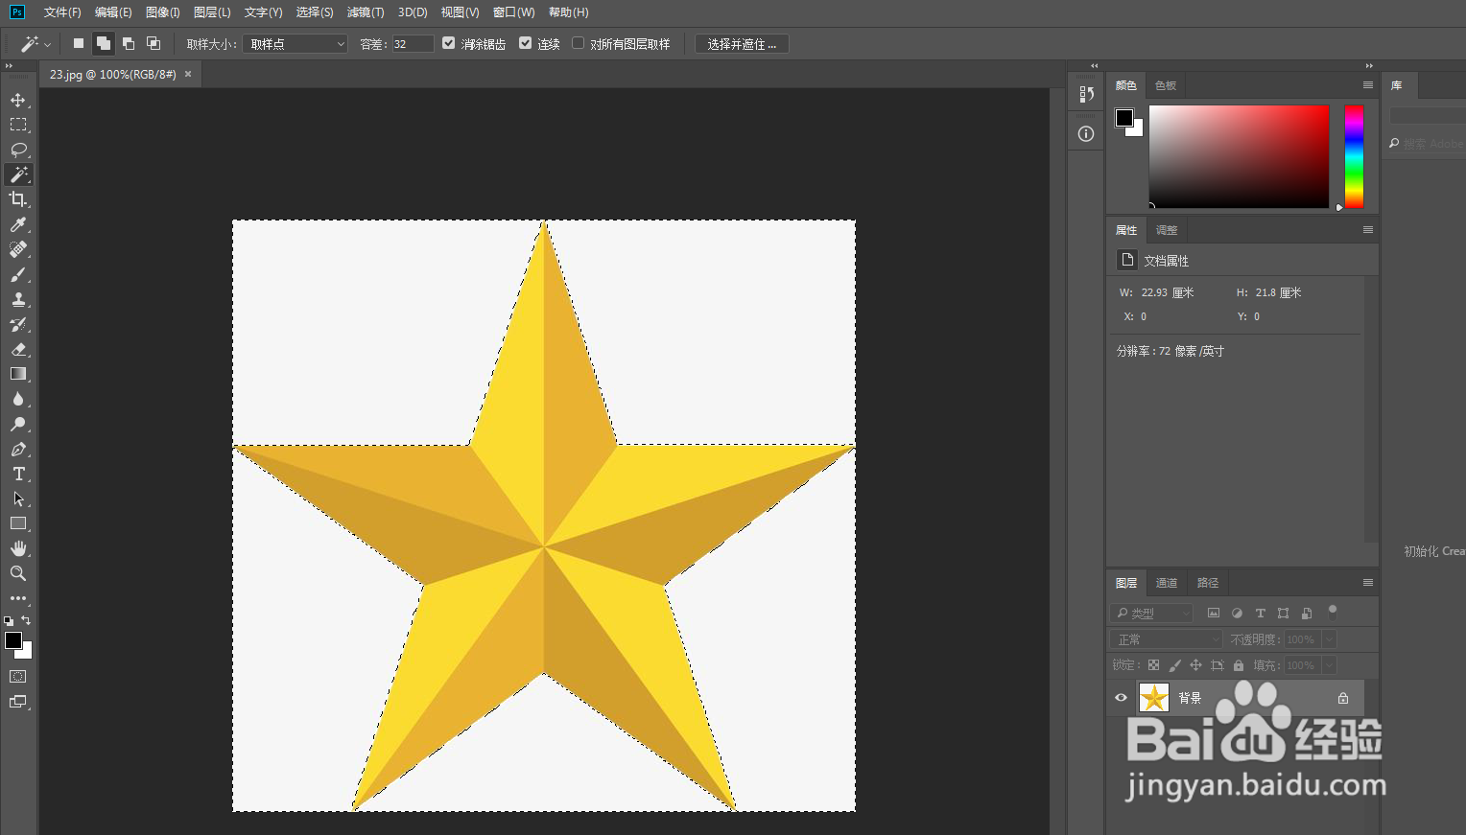Viewport: 1466px width, 835px height.
Task: Click the 背景 layer thumbnail
Action: 1154,698
